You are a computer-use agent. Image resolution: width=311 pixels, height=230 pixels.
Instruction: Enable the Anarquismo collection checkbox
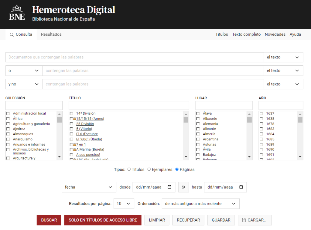pyautogui.click(x=8, y=139)
